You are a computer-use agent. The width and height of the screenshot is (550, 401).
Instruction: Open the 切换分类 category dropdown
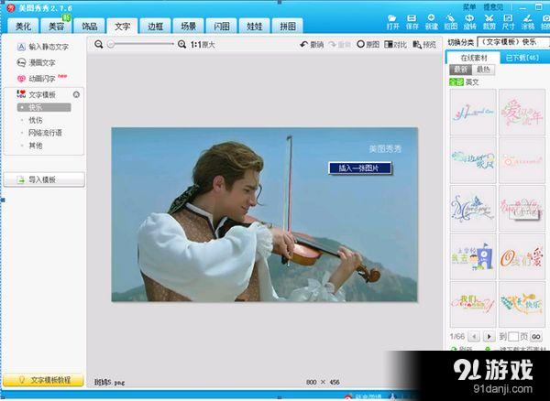(513, 42)
